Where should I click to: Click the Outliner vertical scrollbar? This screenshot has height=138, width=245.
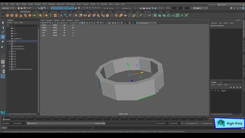38,70
